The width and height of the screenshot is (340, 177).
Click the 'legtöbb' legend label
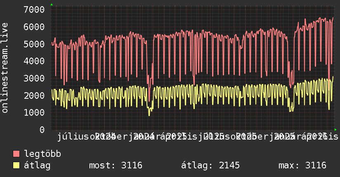[x=42, y=154]
